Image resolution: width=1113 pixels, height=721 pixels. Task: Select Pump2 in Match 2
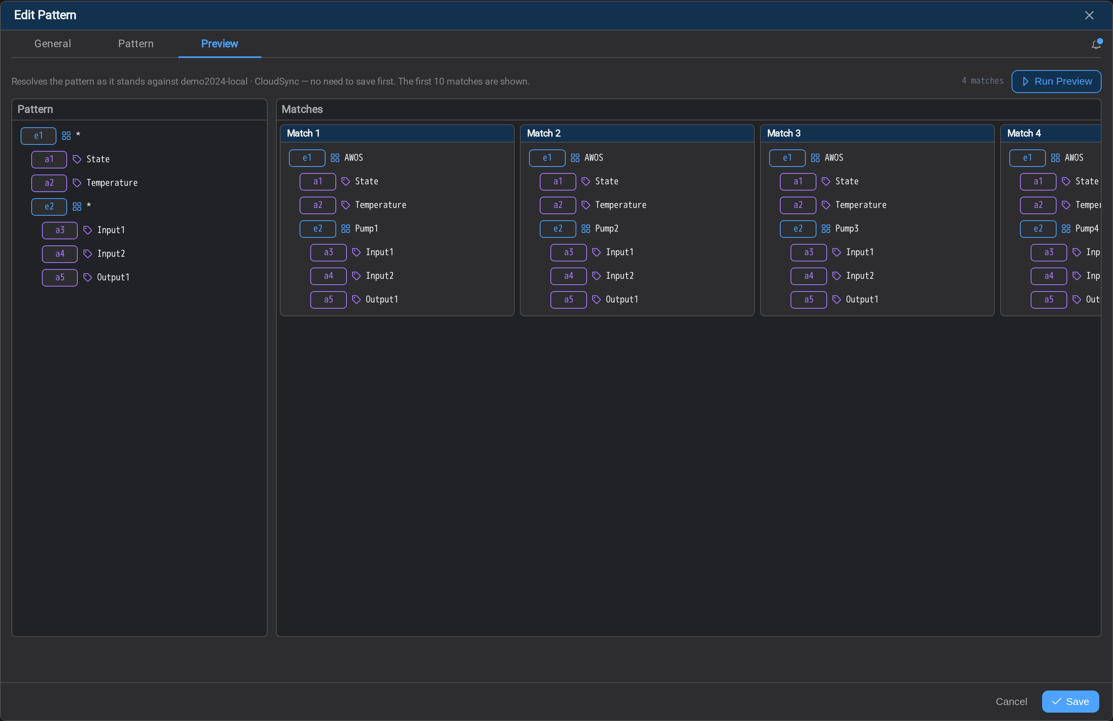(606, 229)
